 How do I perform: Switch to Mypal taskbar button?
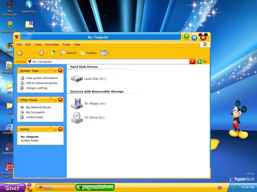coord(55,187)
